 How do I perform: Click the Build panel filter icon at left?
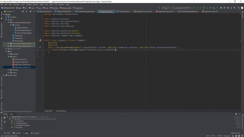(5, 118)
